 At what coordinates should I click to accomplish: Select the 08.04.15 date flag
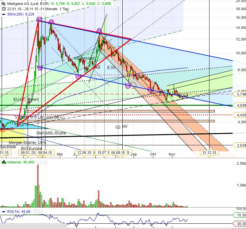[45, 153]
